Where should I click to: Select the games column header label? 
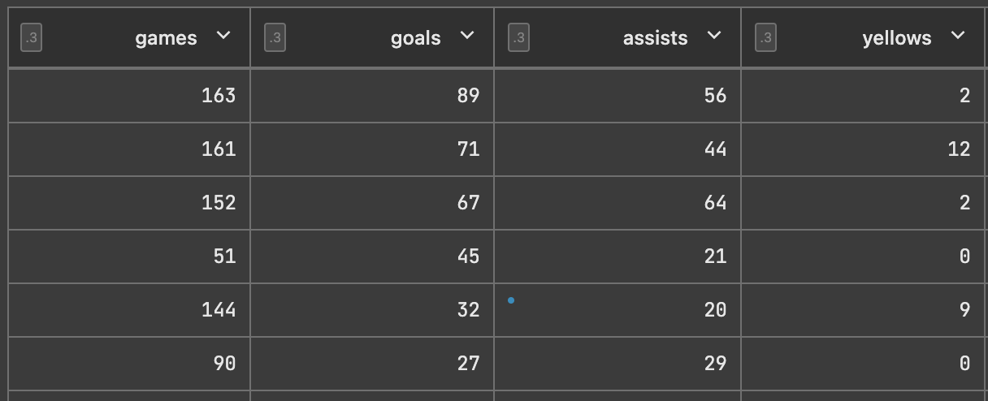166,38
